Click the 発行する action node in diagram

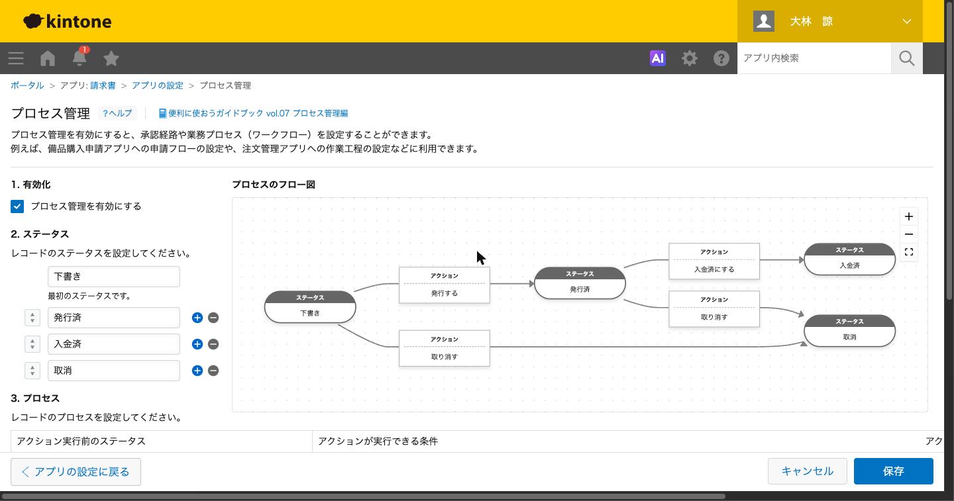(445, 285)
